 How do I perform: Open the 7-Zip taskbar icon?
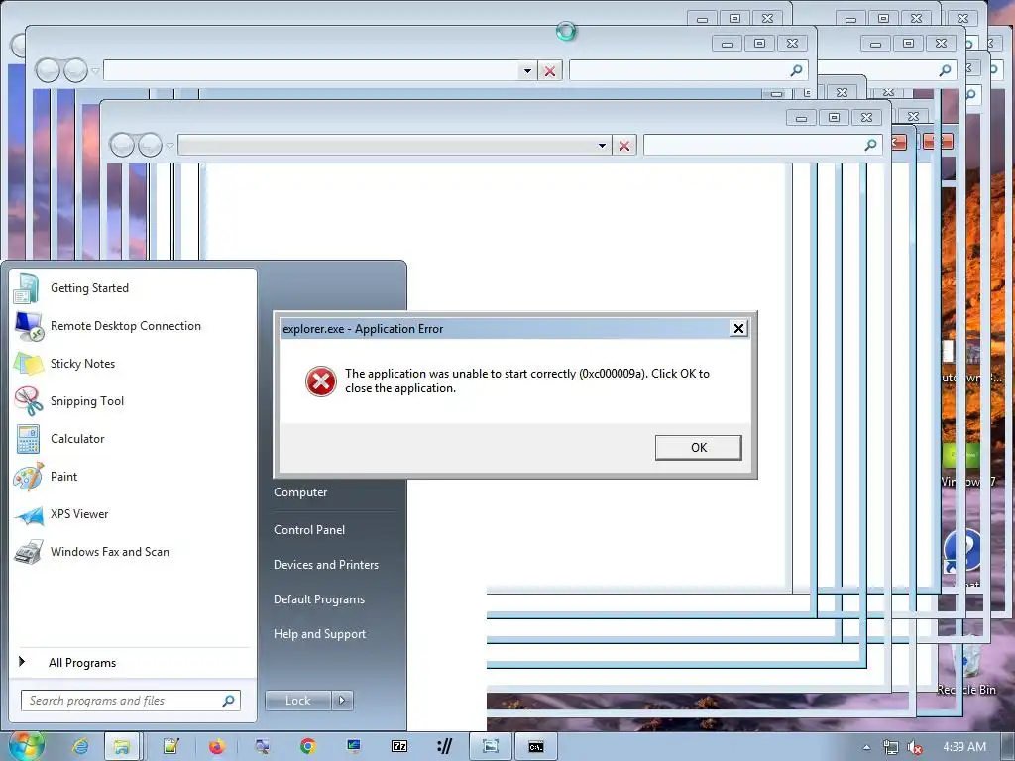pos(399,747)
